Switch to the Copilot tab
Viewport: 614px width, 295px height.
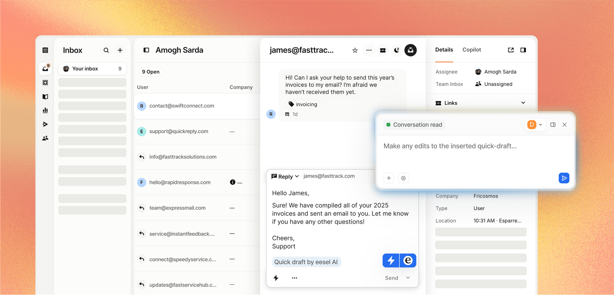coord(471,50)
